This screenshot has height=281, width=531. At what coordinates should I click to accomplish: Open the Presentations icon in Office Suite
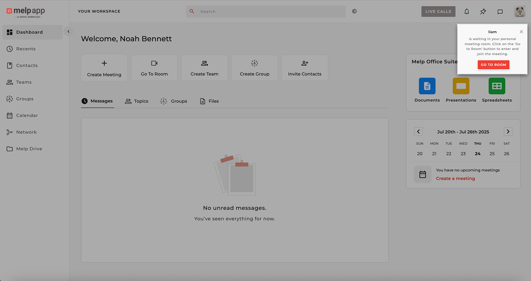click(x=461, y=86)
